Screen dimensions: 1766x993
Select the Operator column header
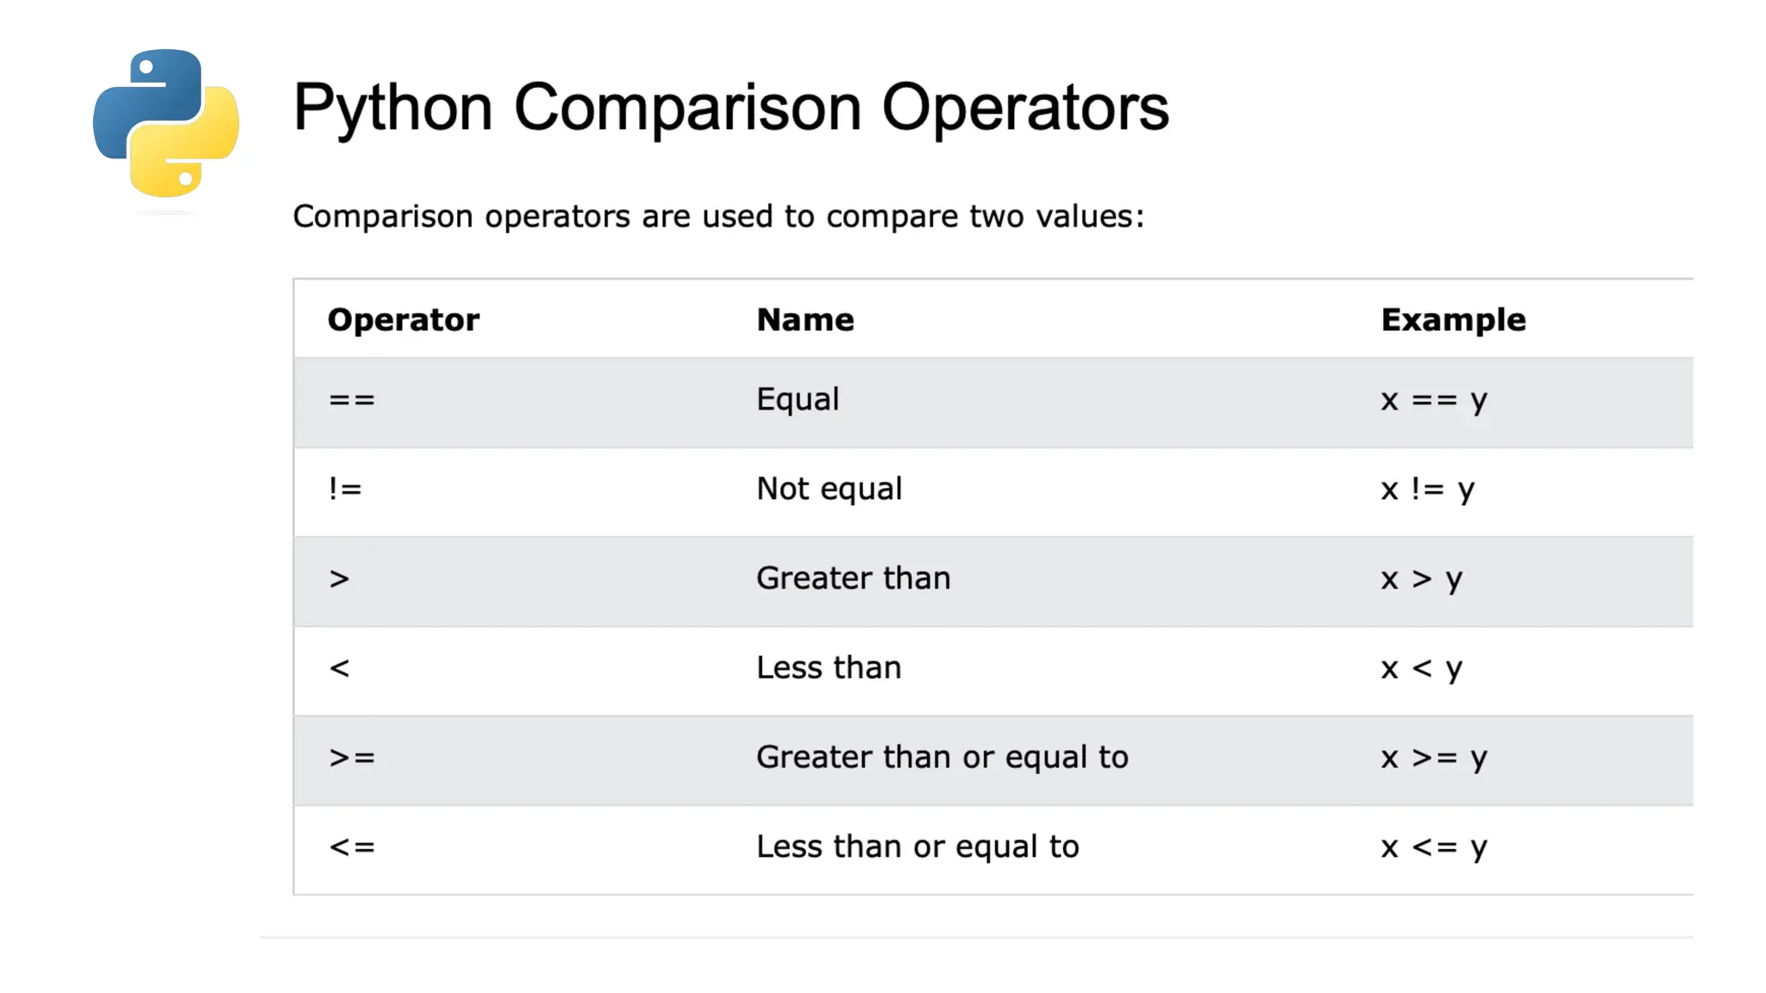click(404, 320)
